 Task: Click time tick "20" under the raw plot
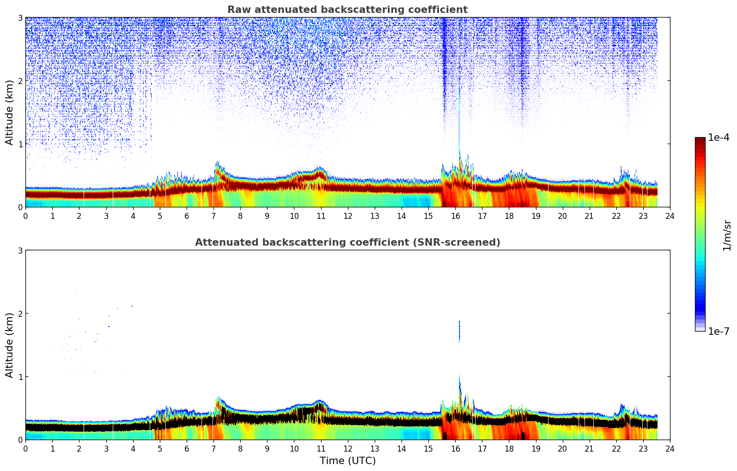click(x=562, y=216)
